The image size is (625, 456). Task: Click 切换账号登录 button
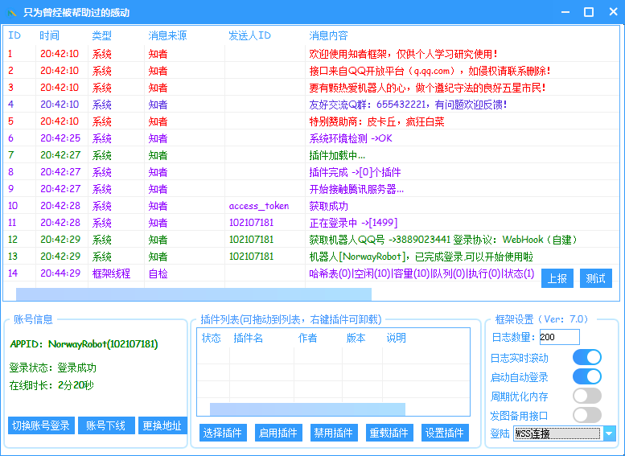[x=42, y=425]
